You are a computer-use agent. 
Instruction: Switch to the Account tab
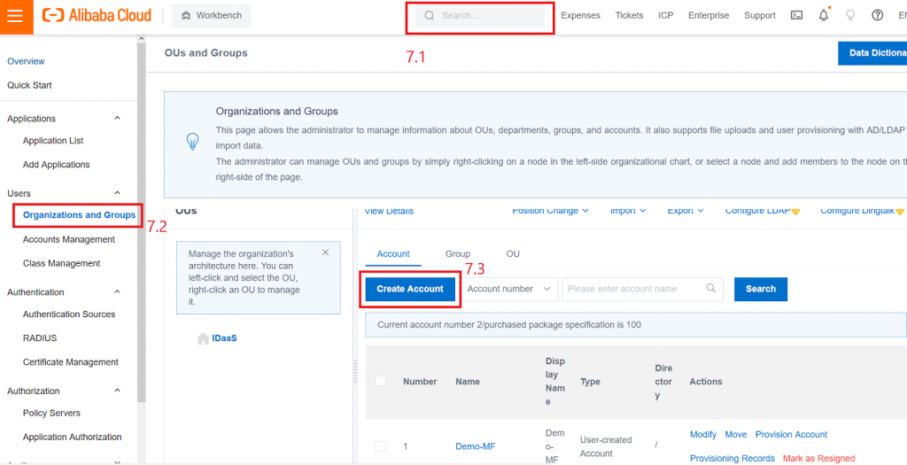[393, 254]
